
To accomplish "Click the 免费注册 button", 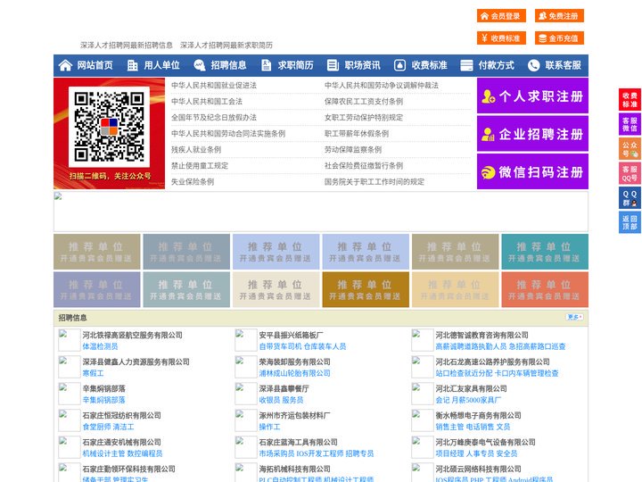I will pos(559,16).
